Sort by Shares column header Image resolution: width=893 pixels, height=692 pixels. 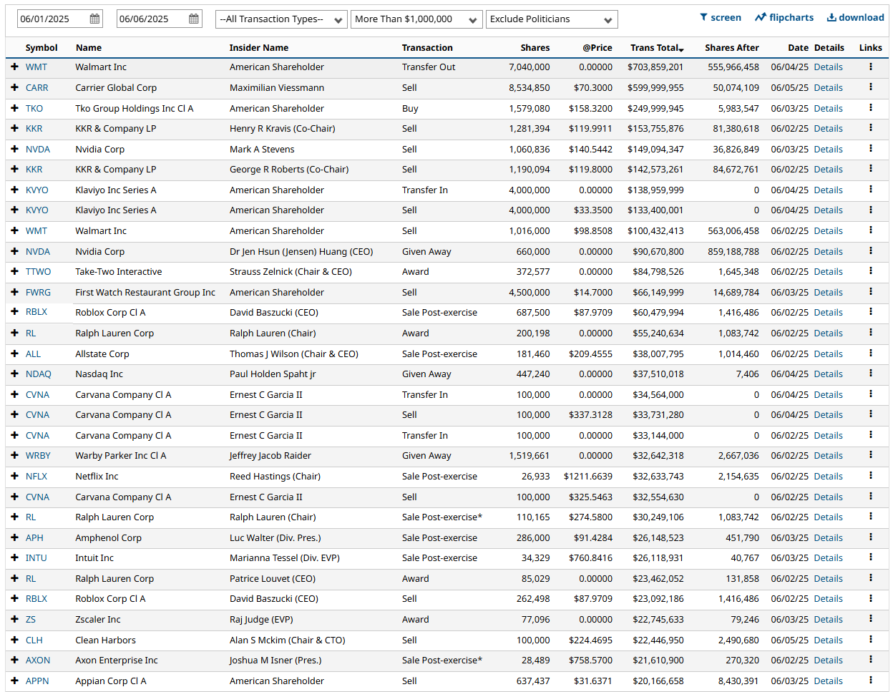(x=535, y=48)
